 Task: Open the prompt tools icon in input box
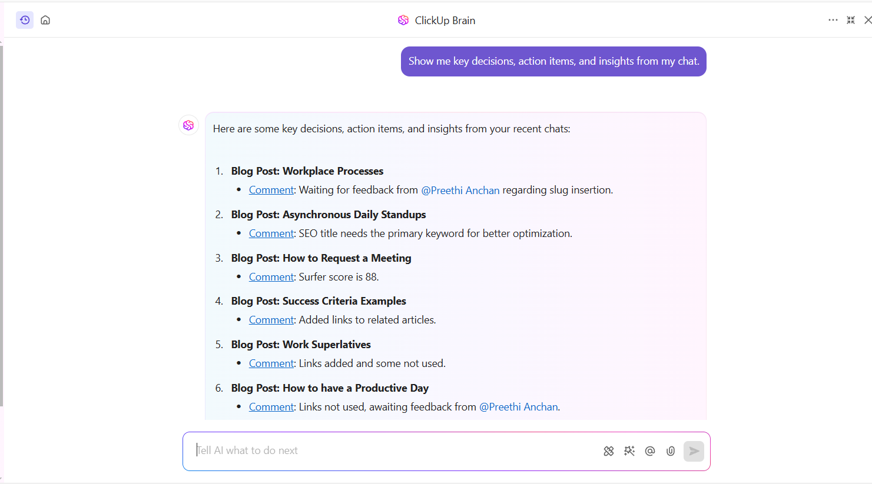coord(609,451)
